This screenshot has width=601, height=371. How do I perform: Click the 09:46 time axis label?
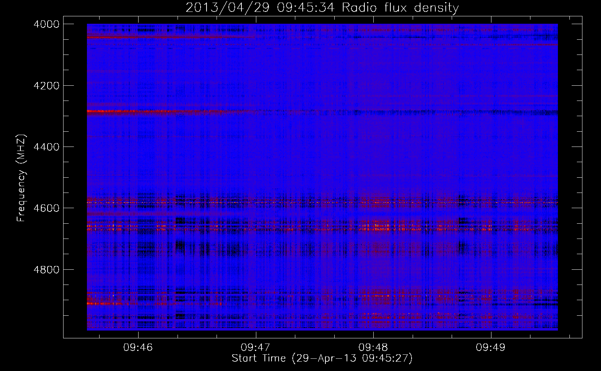[138, 348]
